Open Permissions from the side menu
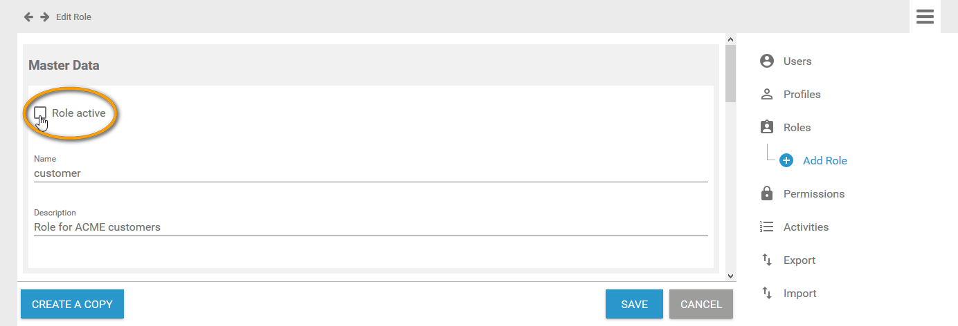Viewport: 958px width, 326px height. pyautogui.click(x=813, y=193)
